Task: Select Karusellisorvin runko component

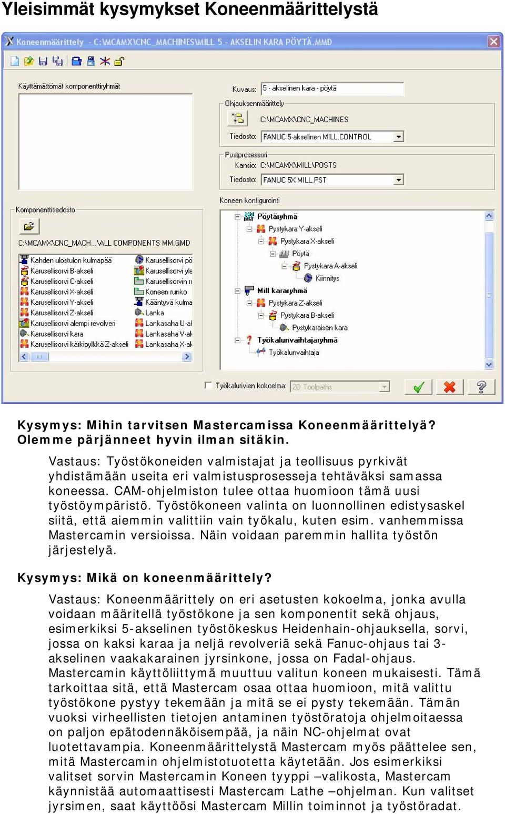Action: 164,281
